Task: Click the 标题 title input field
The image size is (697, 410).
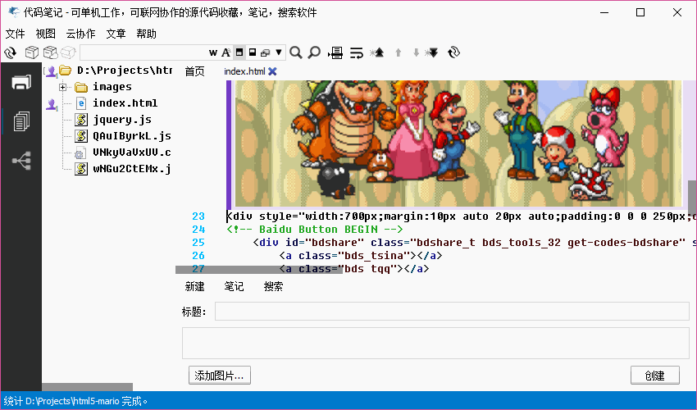Action: tap(452, 312)
